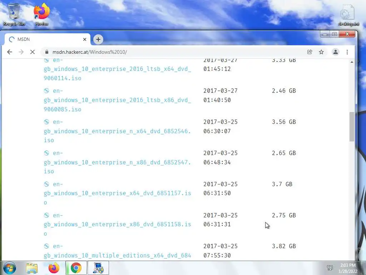The height and width of the screenshot is (275, 366).
Task: Switch to Chrome on the taskbar
Action: coord(76,268)
